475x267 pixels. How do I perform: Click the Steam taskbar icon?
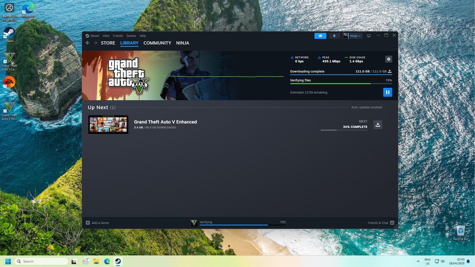tap(118, 261)
